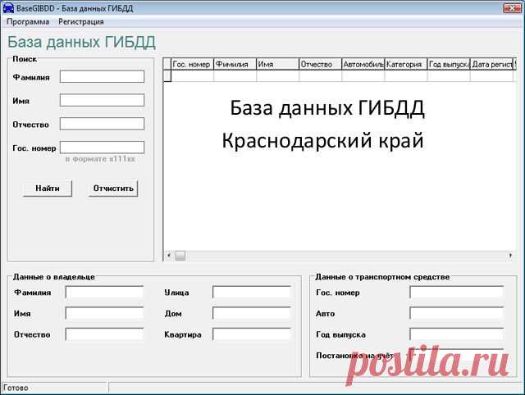
Task: Click the Отчество field in Поиск panel
Action: tap(102, 124)
